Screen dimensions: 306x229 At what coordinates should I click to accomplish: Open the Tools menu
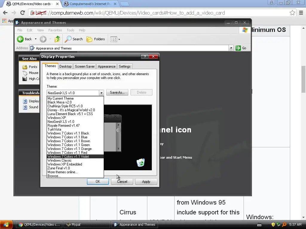pos(71,30)
